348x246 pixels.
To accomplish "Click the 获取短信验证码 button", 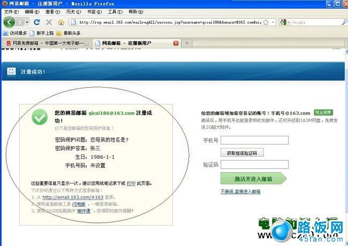I will [242, 153].
